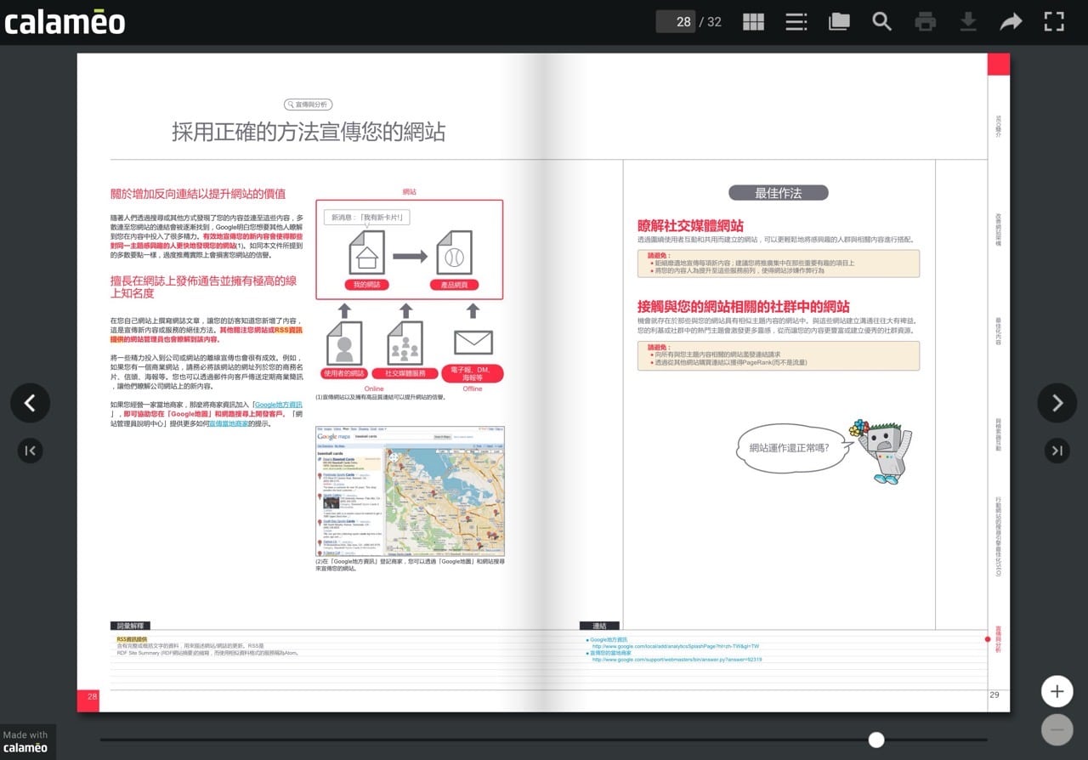Share this publication with the arrow icon
This screenshot has width=1088, height=760.
tap(1011, 22)
